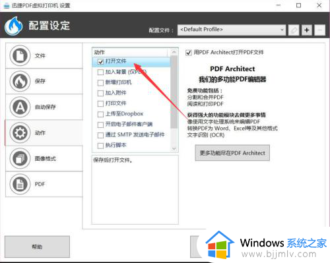Click the letter A auto-save icon

pos(20,107)
